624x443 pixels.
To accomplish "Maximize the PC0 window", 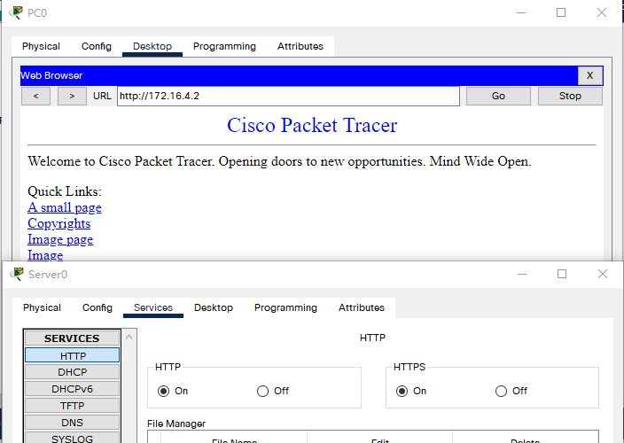I will pos(561,12).
